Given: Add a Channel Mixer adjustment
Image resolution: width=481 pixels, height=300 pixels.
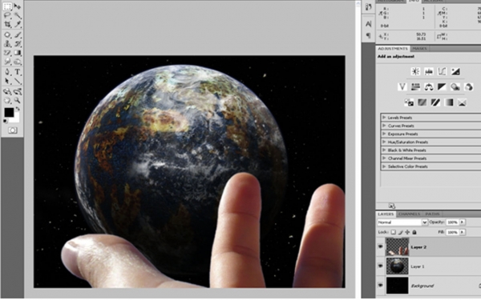Looking at the screenshot, I should 468,87.
